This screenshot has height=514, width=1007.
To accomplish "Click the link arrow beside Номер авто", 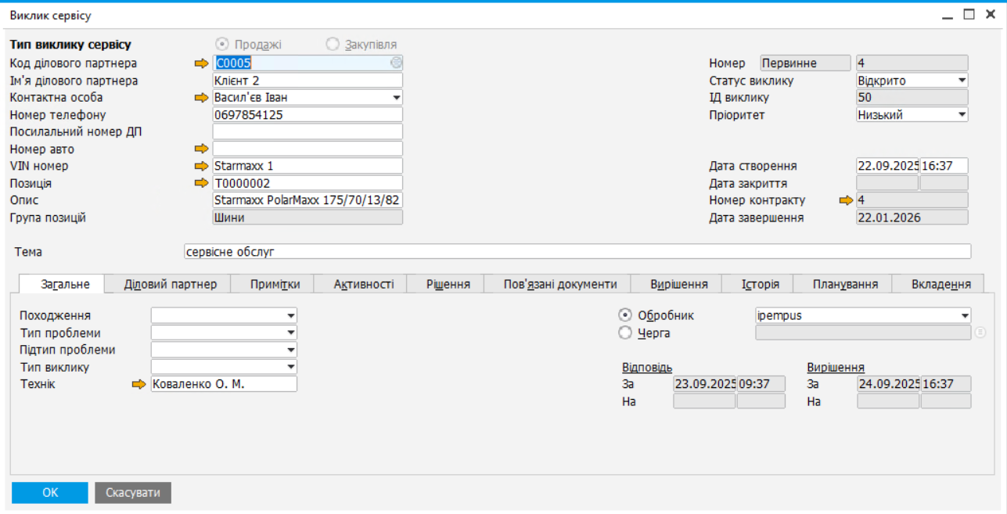I will (202, 149).
